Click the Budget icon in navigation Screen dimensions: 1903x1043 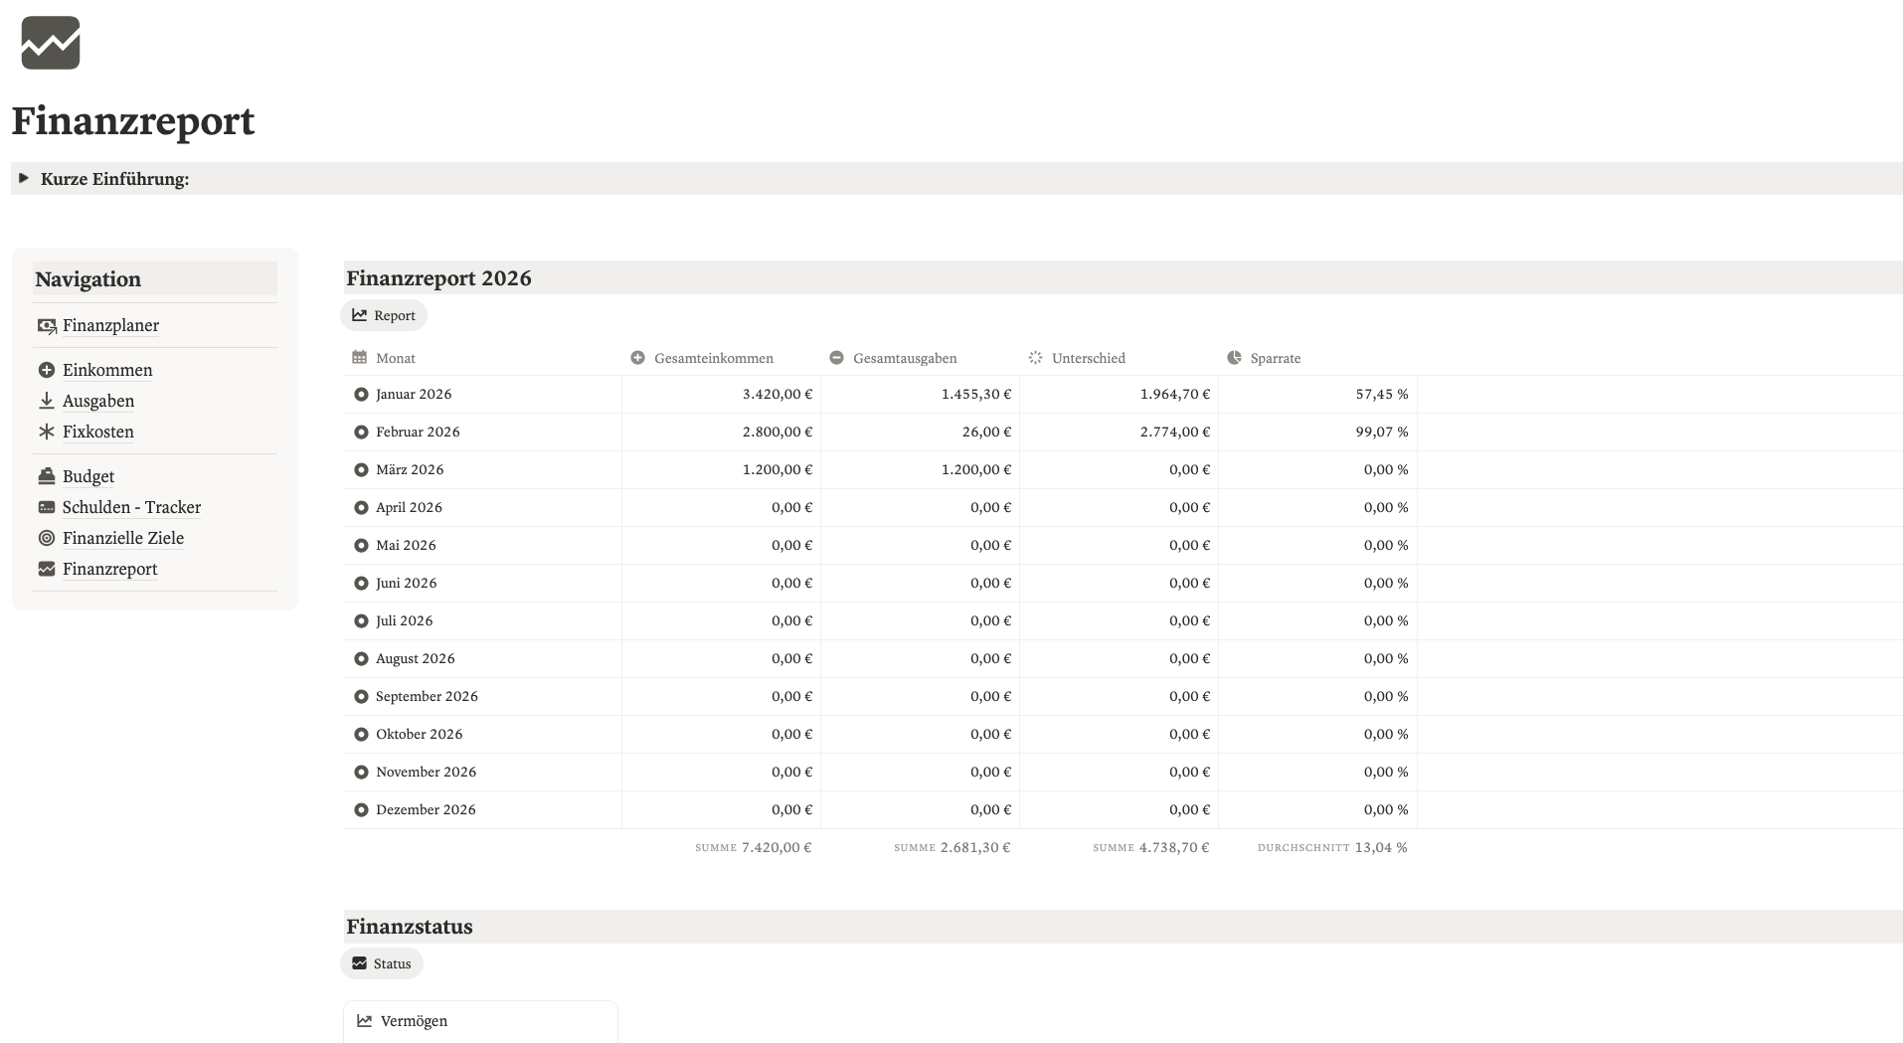coord(46,476)
